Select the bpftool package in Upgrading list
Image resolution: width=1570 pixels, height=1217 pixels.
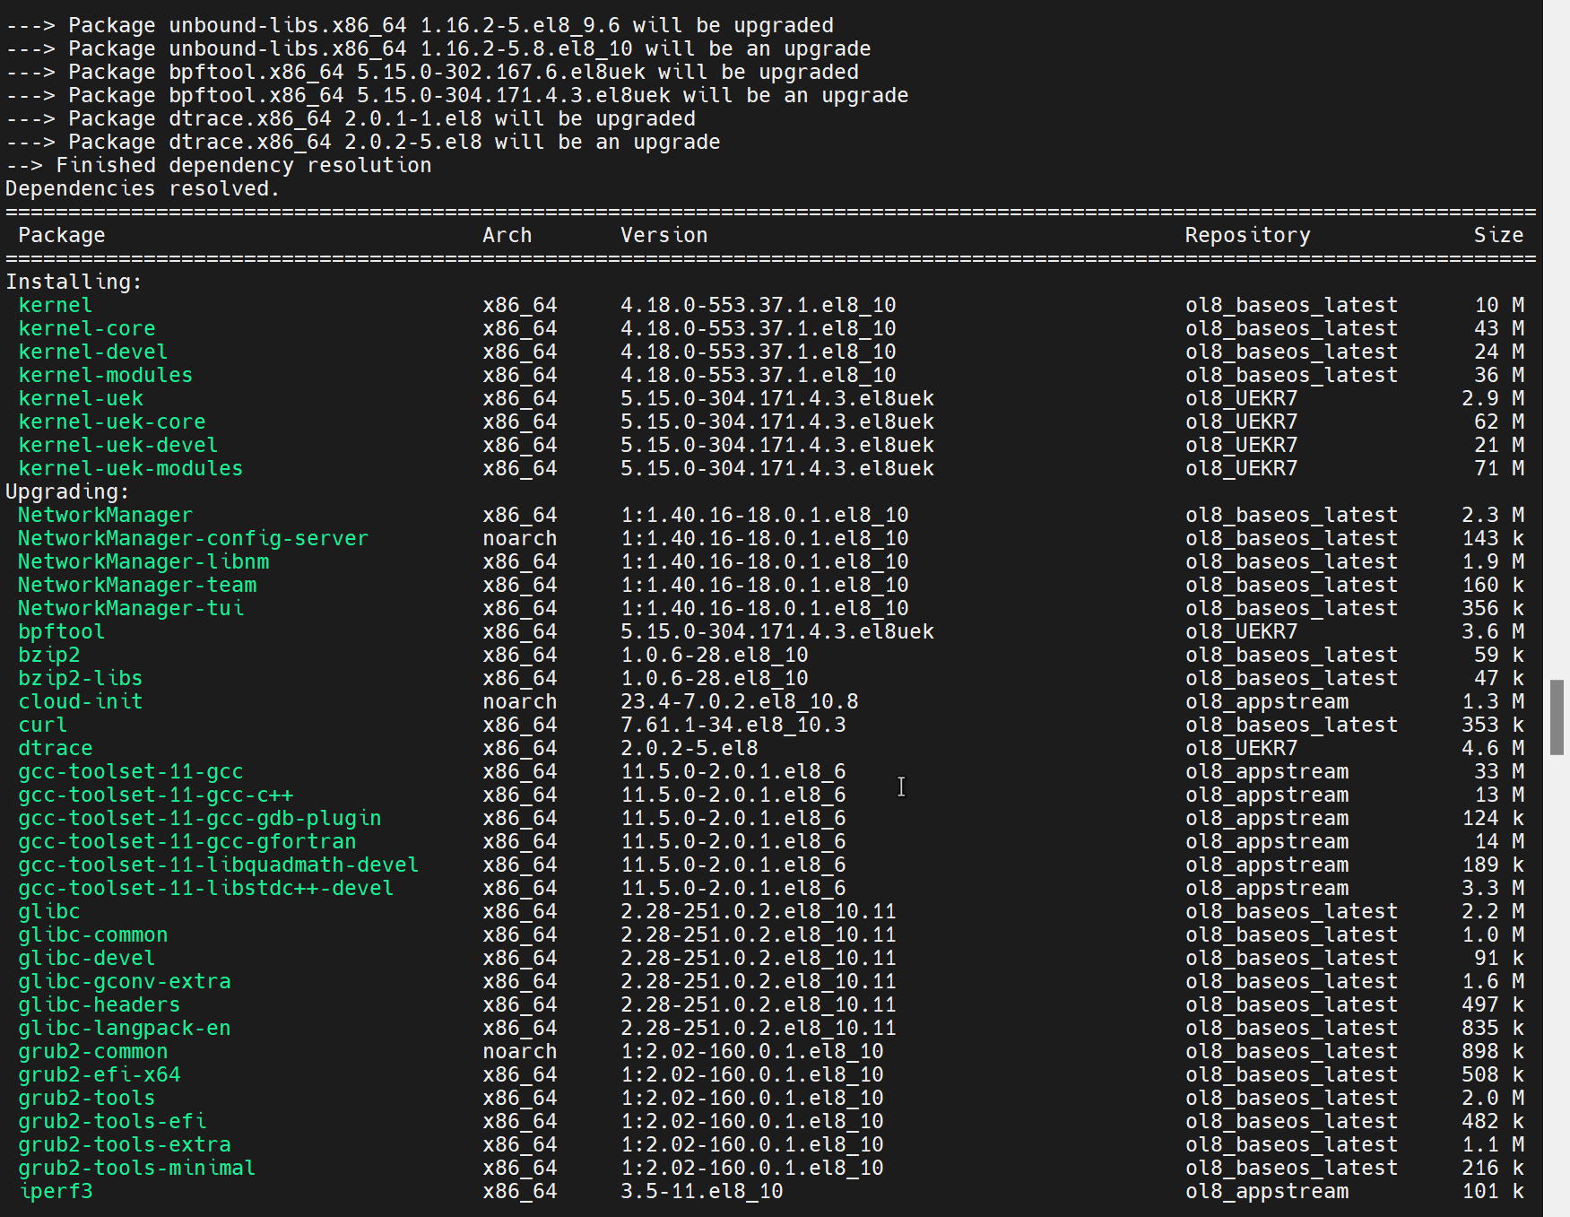click(62, 631)
